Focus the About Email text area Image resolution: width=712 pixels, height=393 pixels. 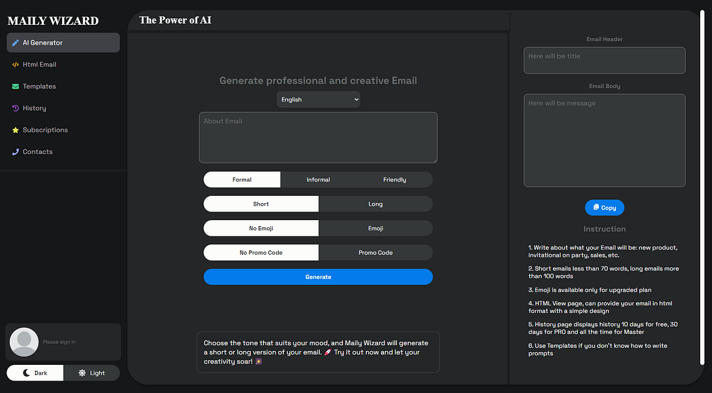click(318, 138)
